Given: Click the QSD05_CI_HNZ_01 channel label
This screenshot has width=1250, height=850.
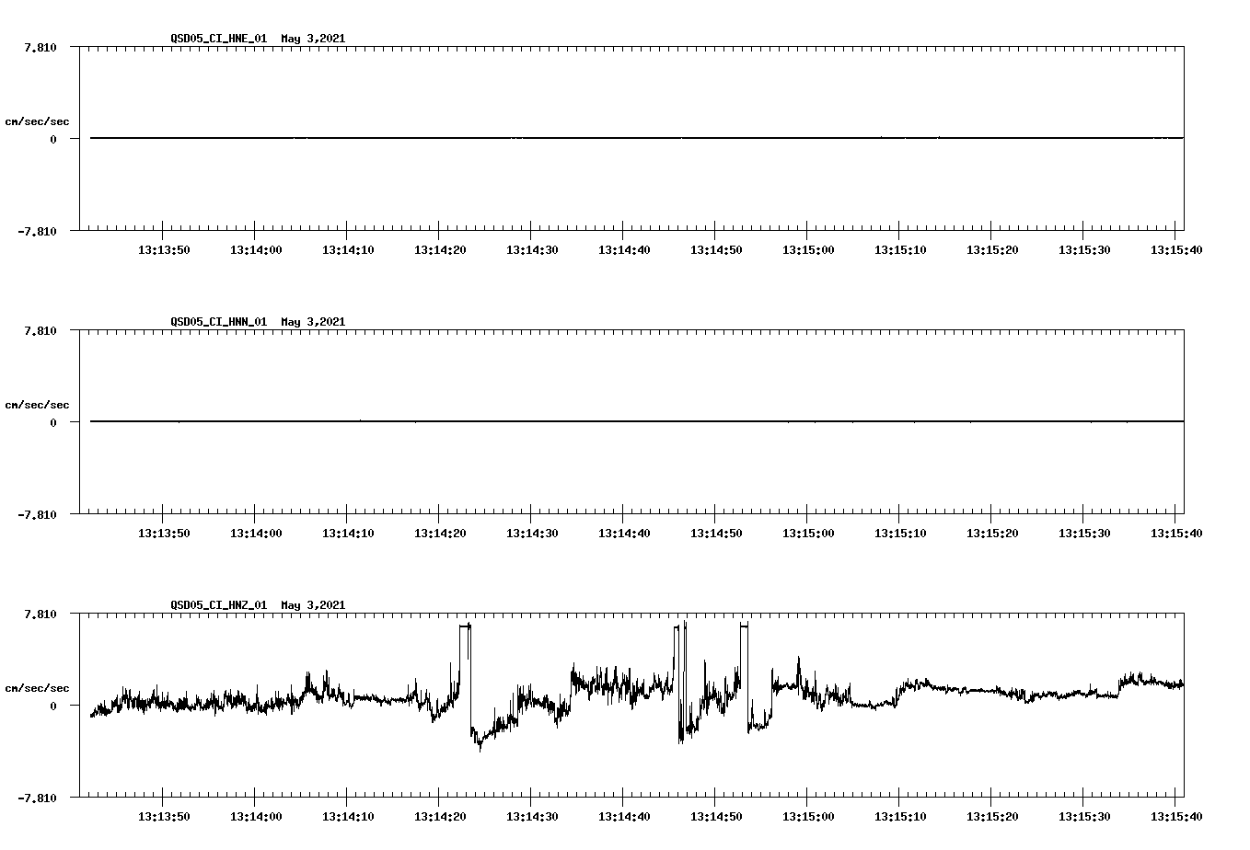Looking at the screenshot, I should (221, 605).
